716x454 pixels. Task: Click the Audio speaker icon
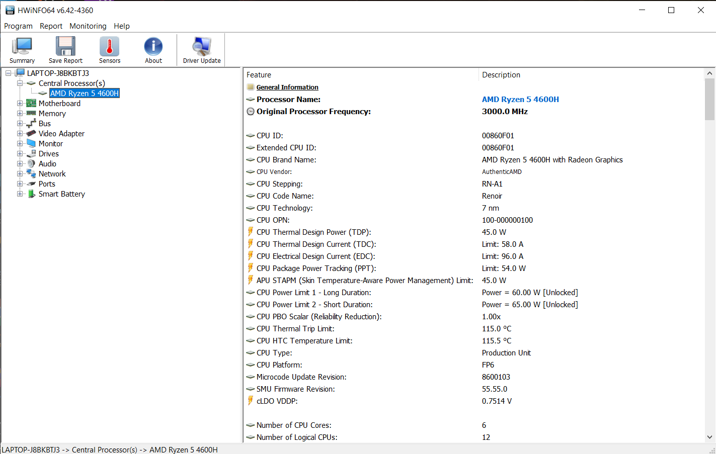[x=31, y=163]
